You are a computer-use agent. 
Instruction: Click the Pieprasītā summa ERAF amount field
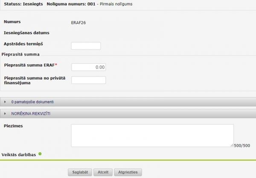[88, 67]
